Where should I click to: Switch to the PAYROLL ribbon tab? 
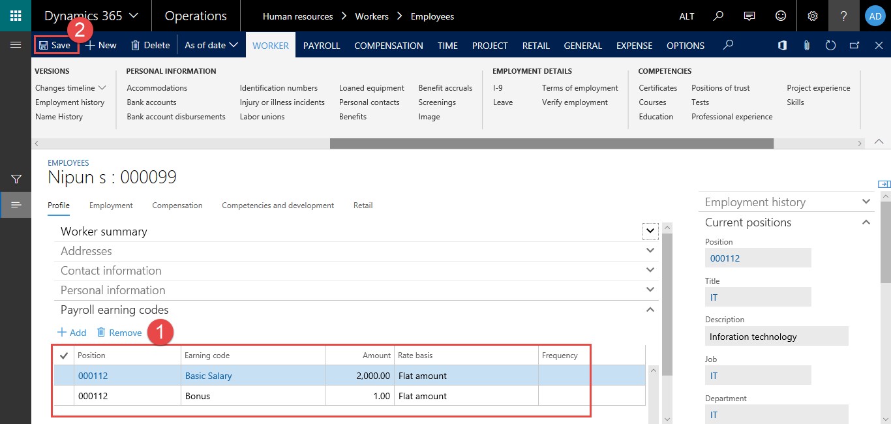click(321, 46)
